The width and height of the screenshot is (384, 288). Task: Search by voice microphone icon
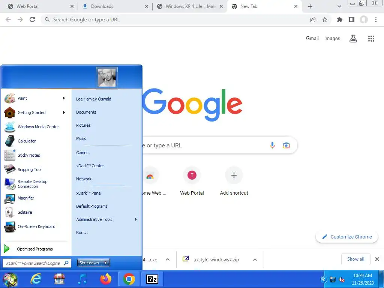(272, 145)
